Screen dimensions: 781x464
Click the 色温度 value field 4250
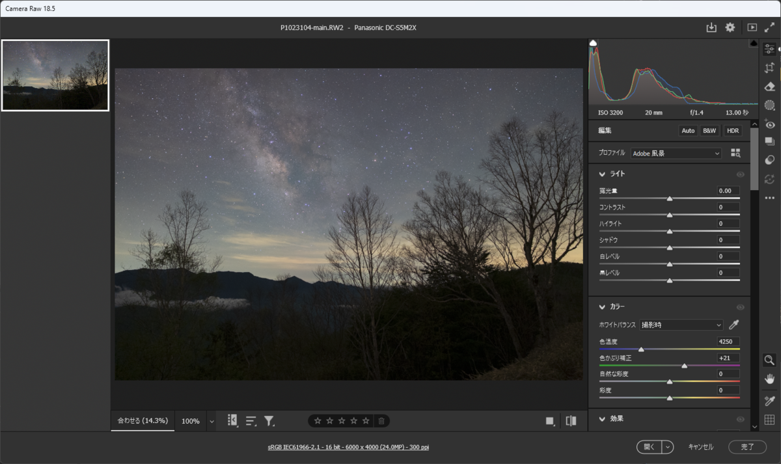point(728,342)
